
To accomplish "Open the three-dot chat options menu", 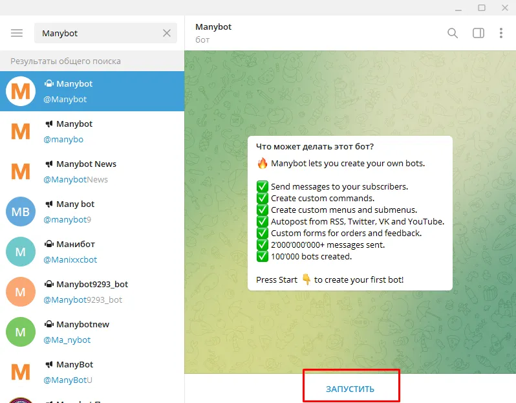I will (501, 33).
